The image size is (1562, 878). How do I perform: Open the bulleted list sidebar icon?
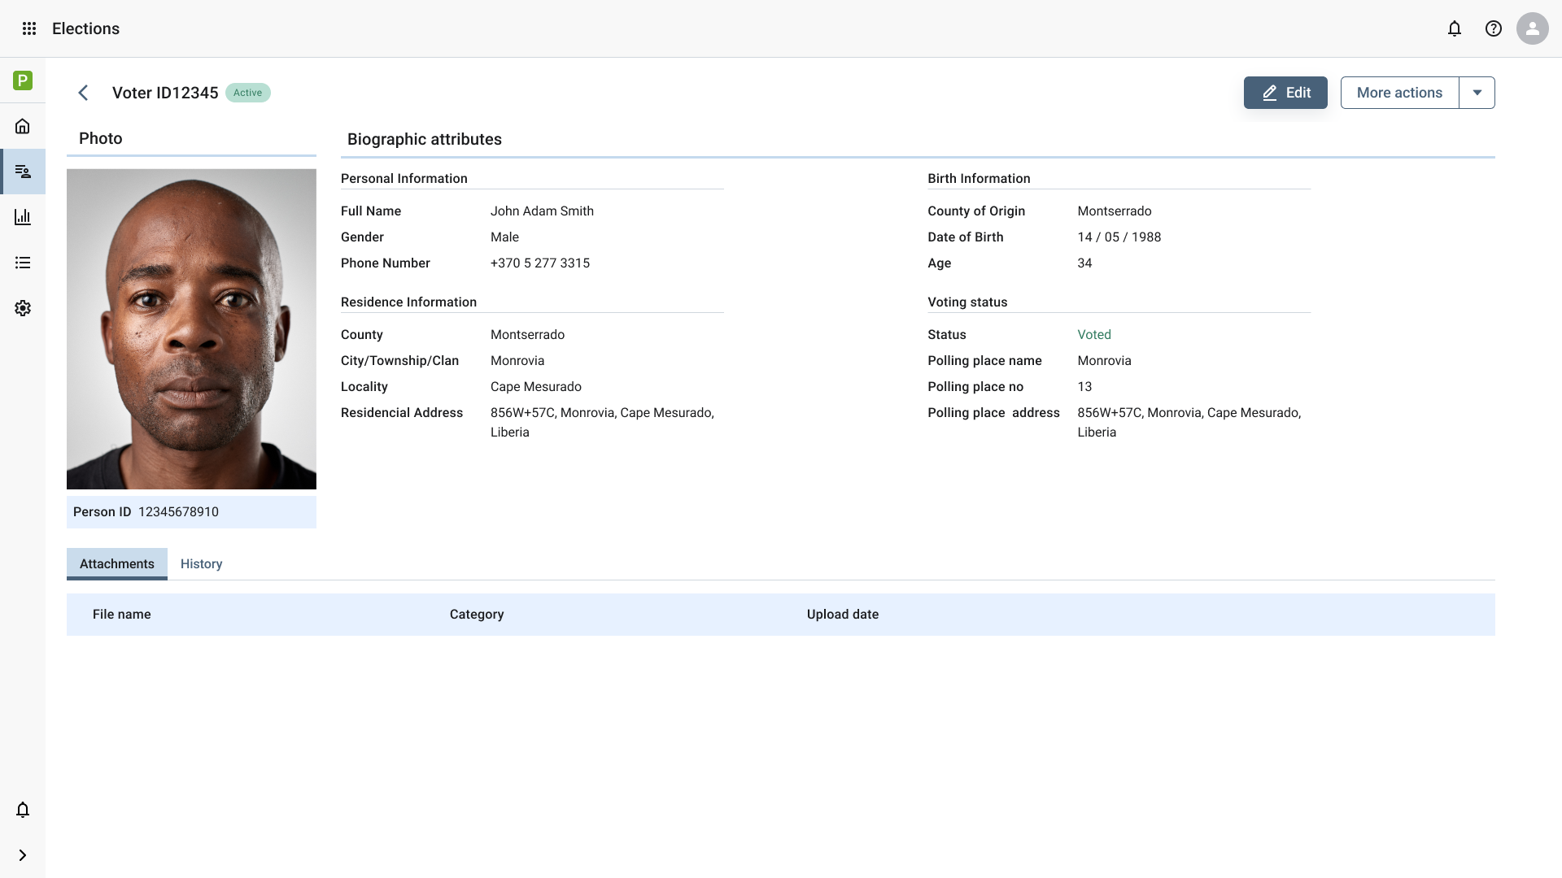coord(23,263)
